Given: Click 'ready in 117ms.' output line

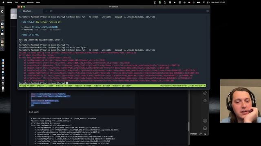Looking at the screenshot, I should [x=30, y=35].
